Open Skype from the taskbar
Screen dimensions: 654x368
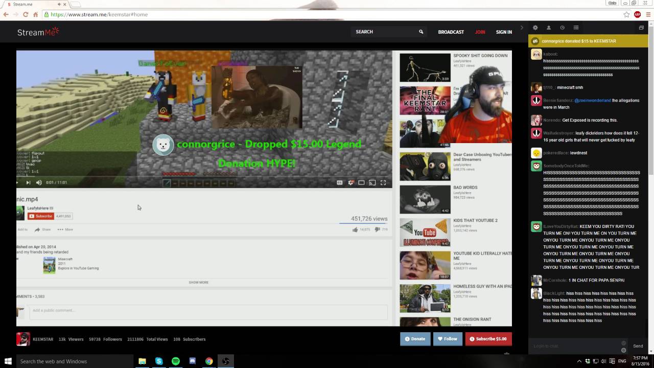pos(159,361)
